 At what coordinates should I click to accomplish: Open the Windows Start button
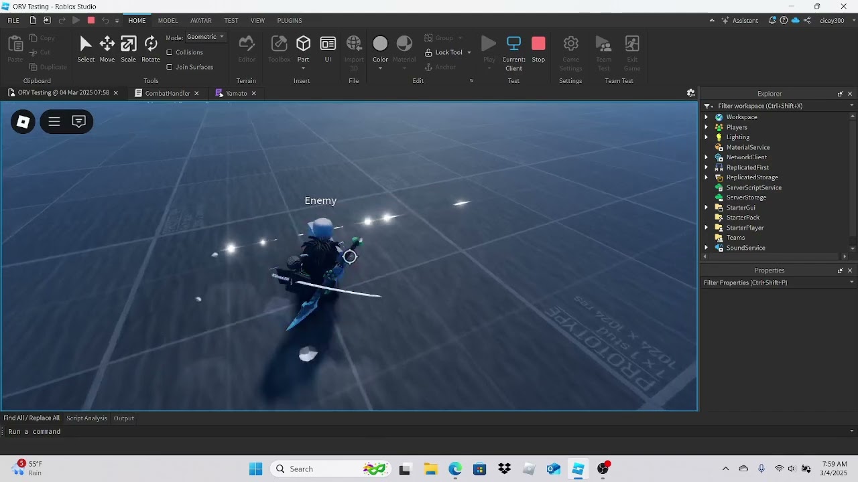[x=256, y=469]
